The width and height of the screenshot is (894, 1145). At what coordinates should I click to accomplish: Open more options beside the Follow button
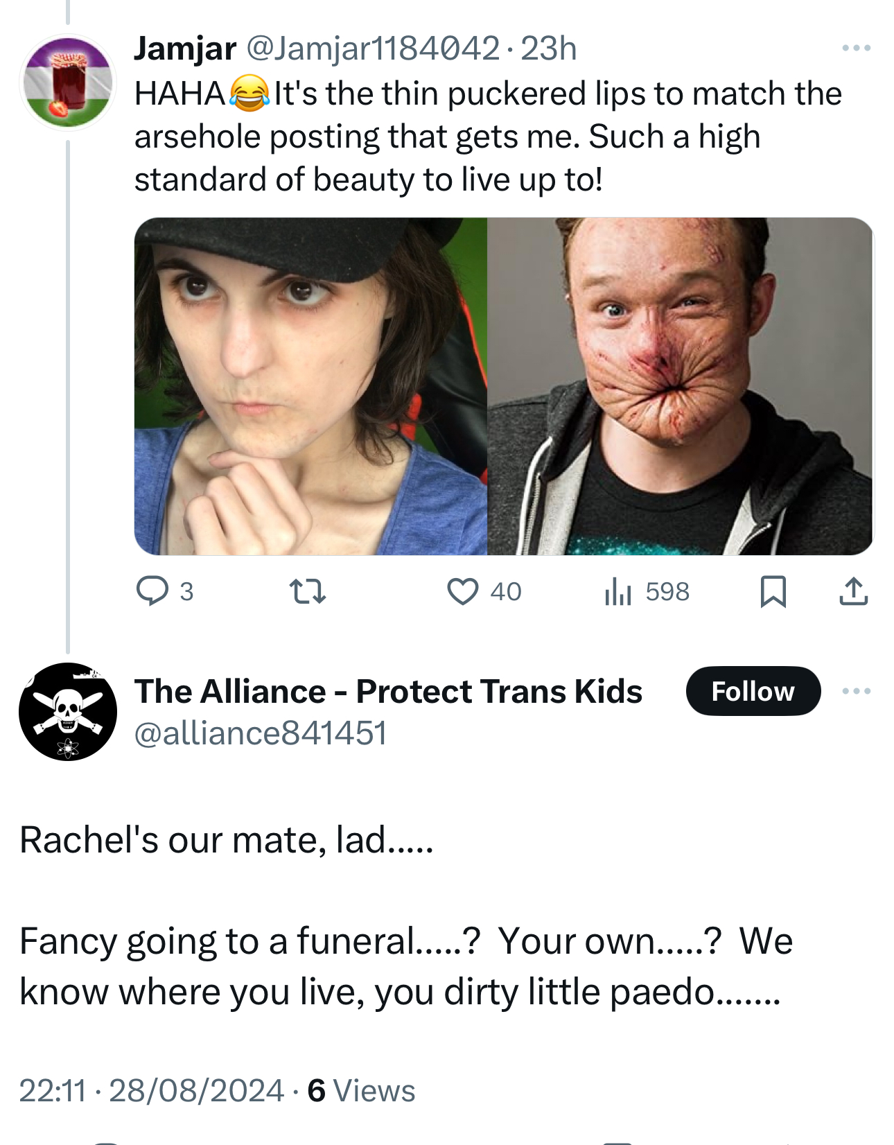(856, 691)
